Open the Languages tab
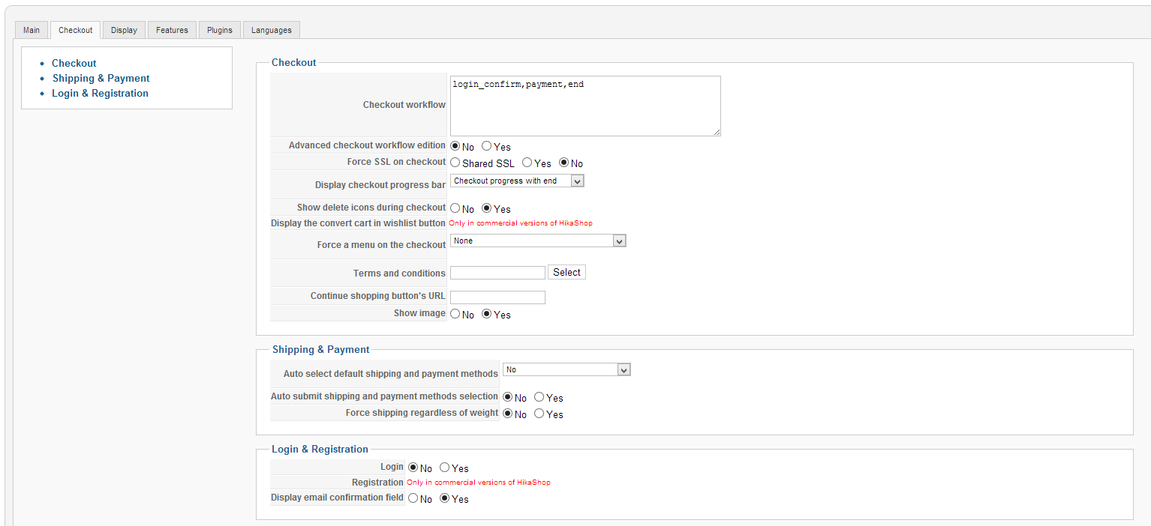This screenshot has width=1151, height=526. 272,30
